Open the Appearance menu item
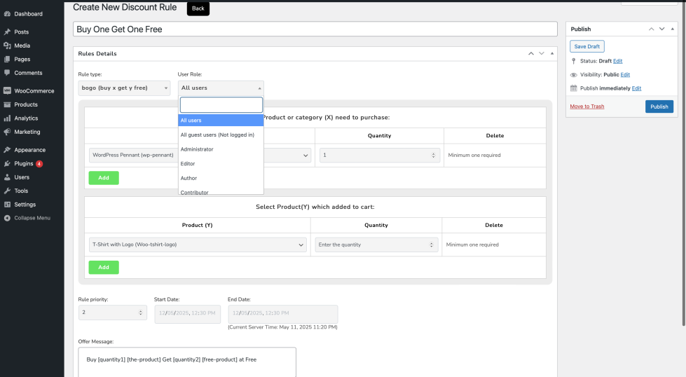The image size is (686, 377). pos(29,150)
